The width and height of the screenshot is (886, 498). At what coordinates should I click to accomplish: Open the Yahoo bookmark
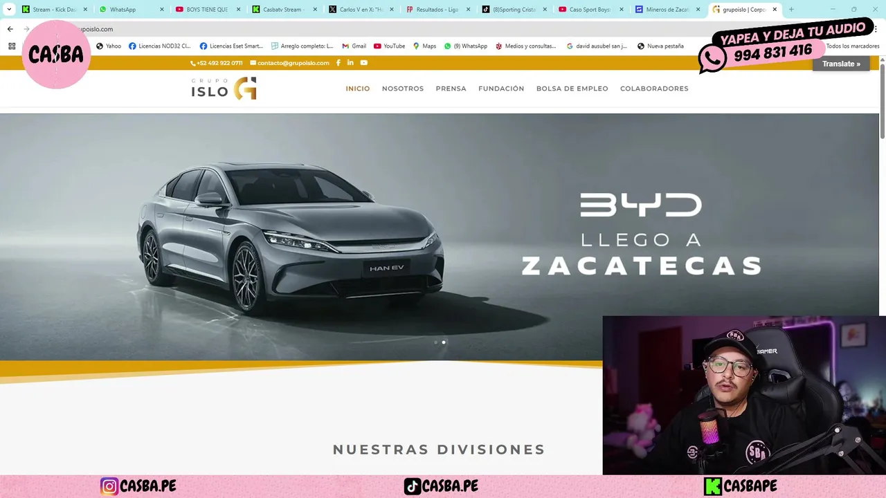point(109,46)
